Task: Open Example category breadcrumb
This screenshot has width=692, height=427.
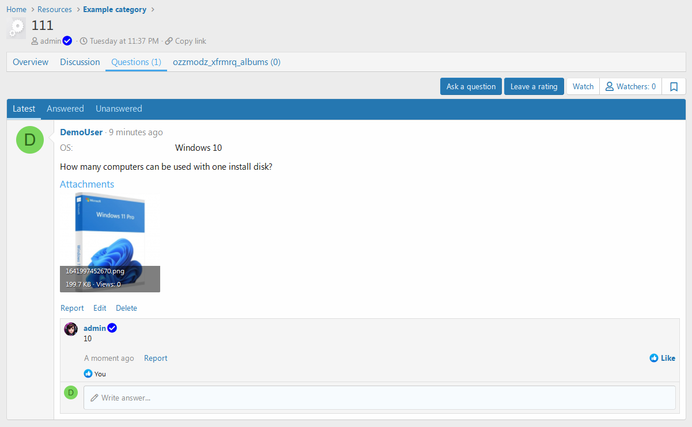Action: (x=115, y=9)
